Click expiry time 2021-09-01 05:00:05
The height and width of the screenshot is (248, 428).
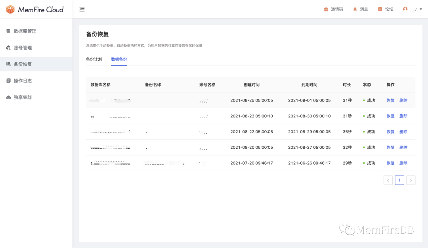point(309,100)
